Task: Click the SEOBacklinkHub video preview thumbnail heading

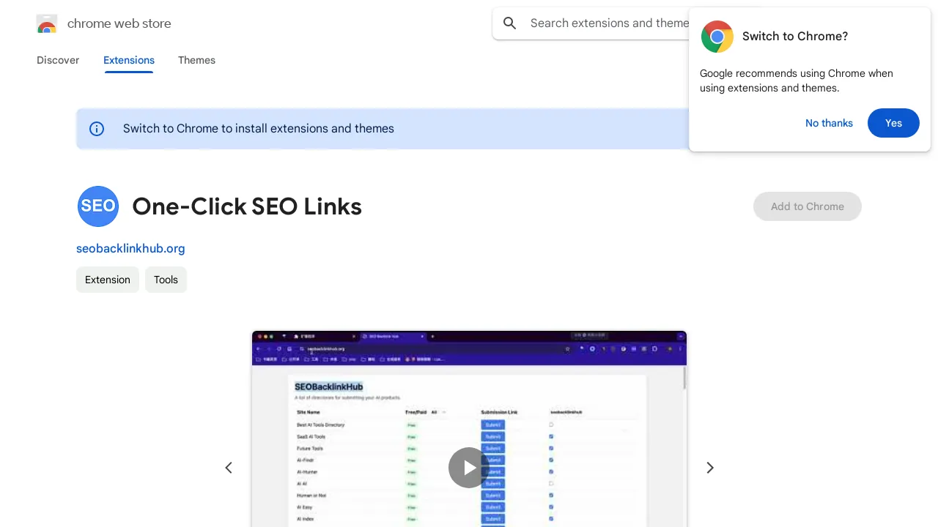Action: [x=329, y=386]
